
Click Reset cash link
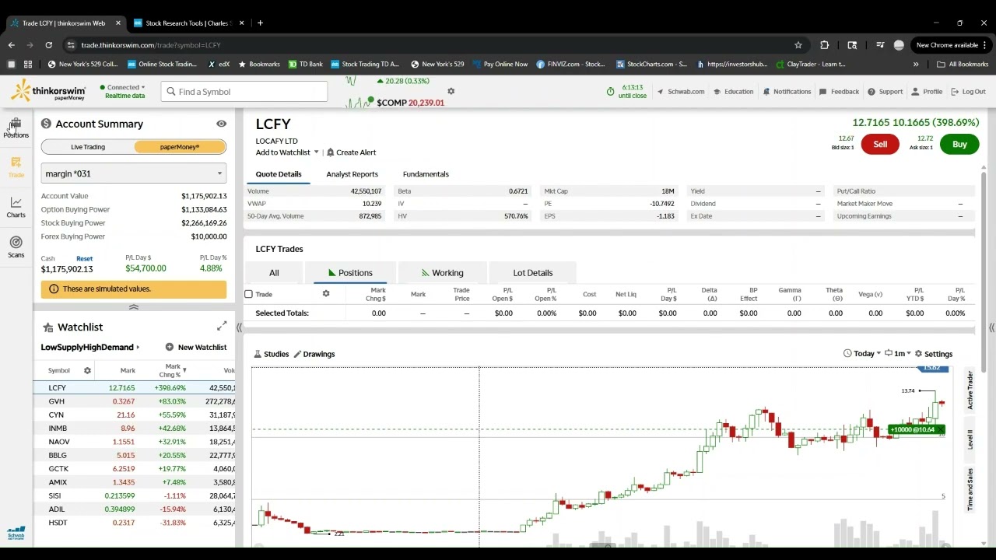pos(84,259)
